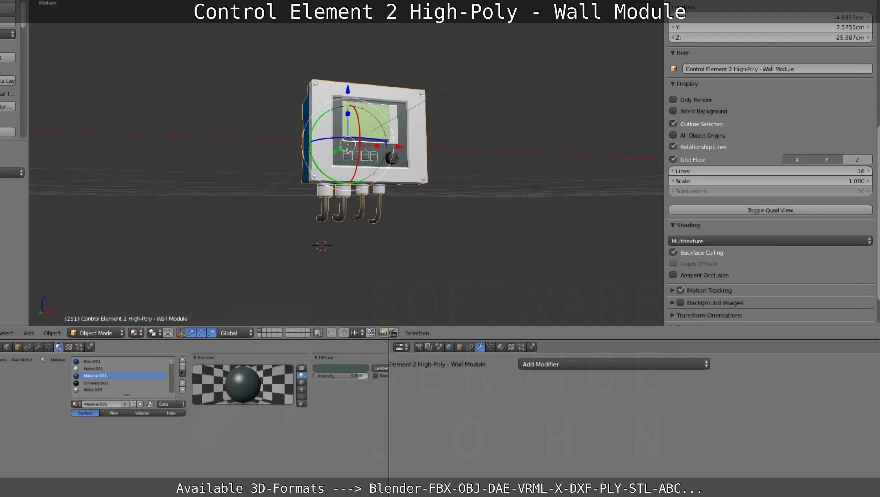Click diffuse color swatch
The width and height of the screenshot is (880, 497).
click(341, 368)
